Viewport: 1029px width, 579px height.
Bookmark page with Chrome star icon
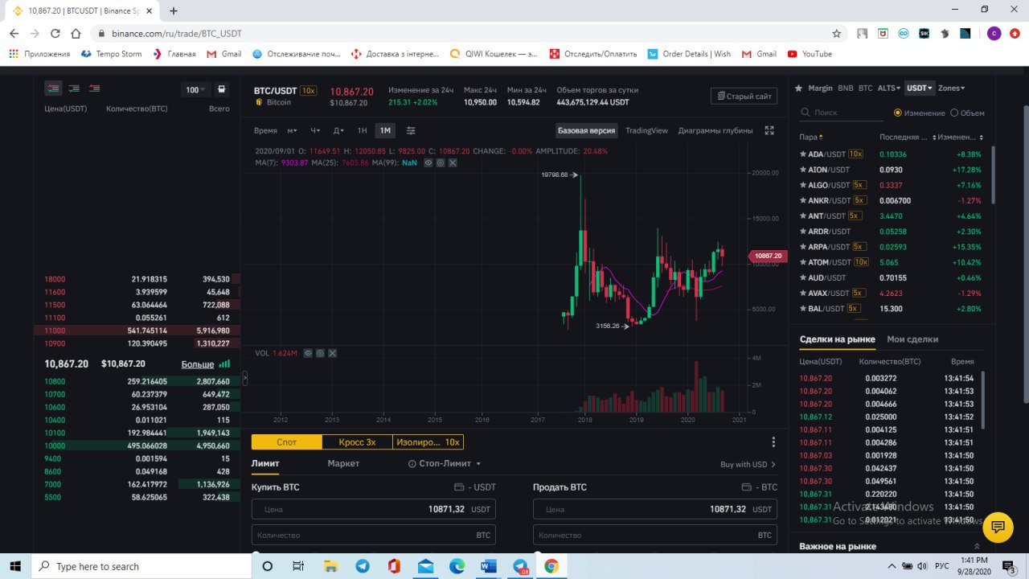[837, 34]
